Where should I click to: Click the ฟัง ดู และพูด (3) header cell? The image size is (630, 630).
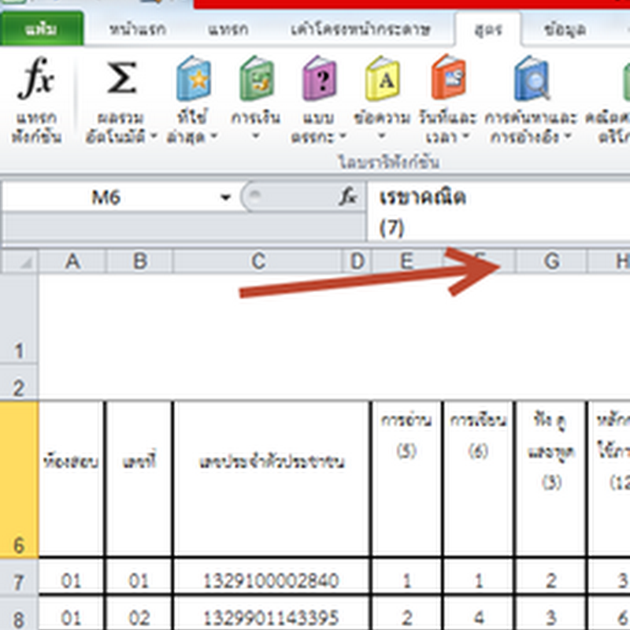tap(550, 480)
